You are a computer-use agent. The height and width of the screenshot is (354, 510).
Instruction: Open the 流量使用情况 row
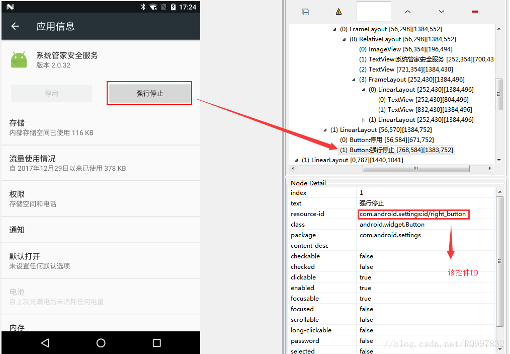pyautogui.click(x=101, y=163)
